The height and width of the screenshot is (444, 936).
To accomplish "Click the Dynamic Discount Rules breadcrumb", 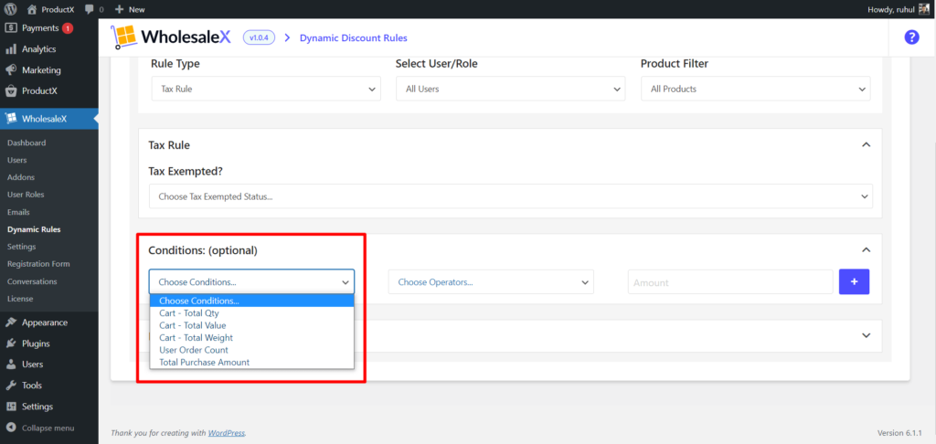I will 354,37.
